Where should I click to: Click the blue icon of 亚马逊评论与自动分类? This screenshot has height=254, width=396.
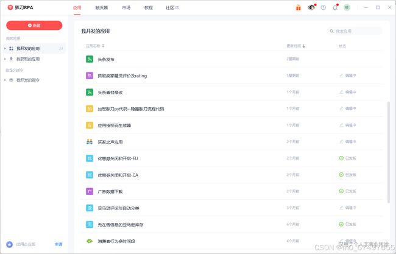(90, 208)
